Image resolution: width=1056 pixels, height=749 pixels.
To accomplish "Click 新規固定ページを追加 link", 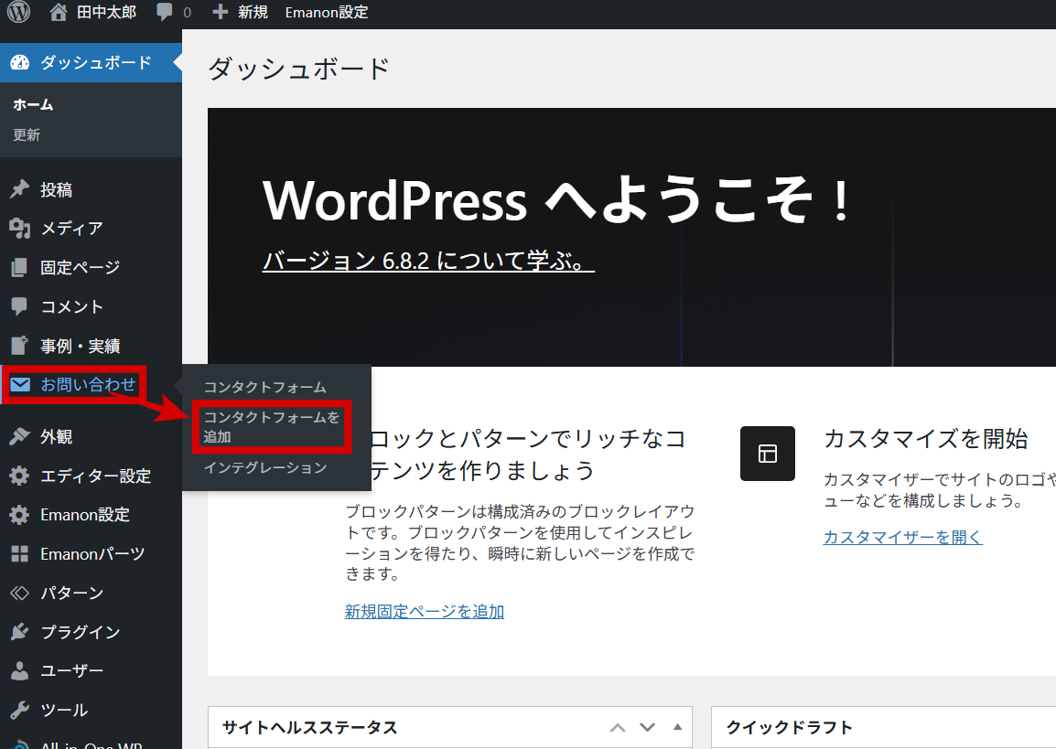I will click(x=425, y=611).
